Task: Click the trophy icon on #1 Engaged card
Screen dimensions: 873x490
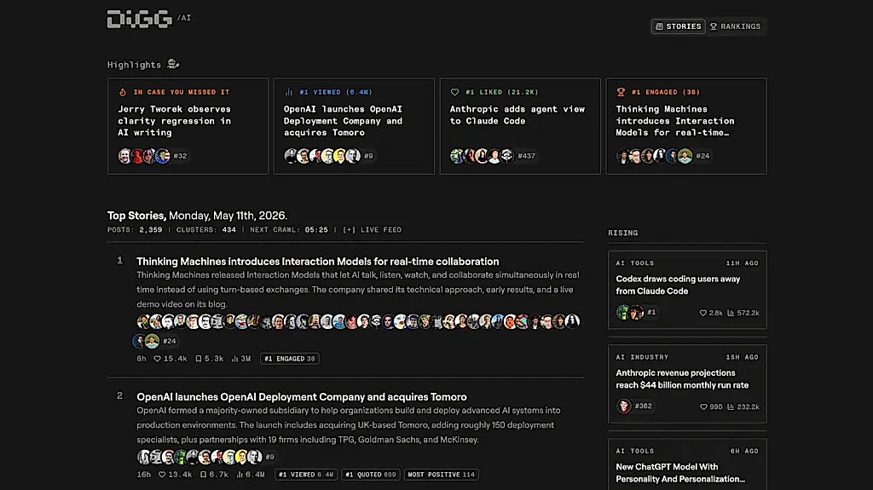Action: (x=621, y=92)
